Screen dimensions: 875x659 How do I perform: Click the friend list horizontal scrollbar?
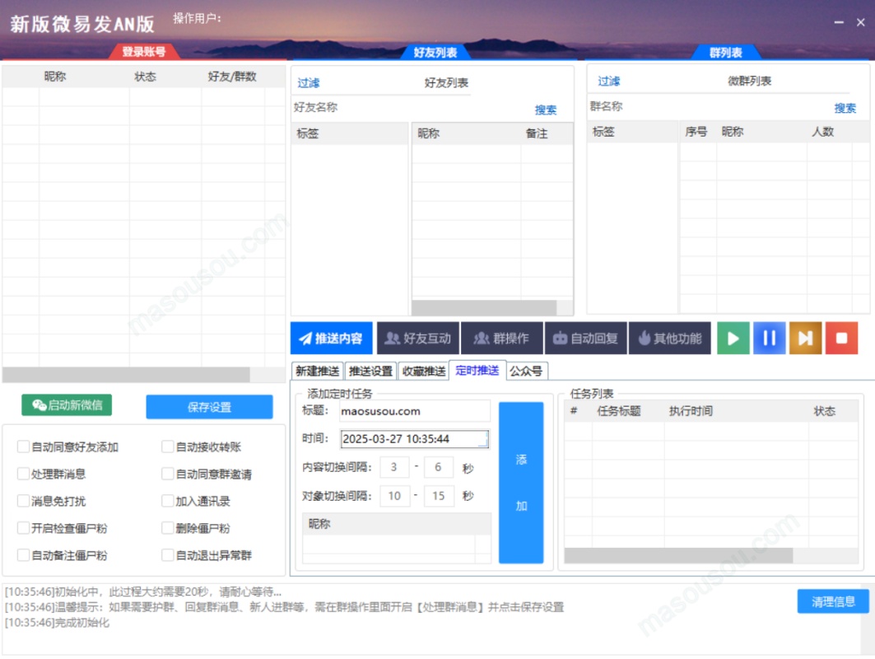(x=484, y=308)
